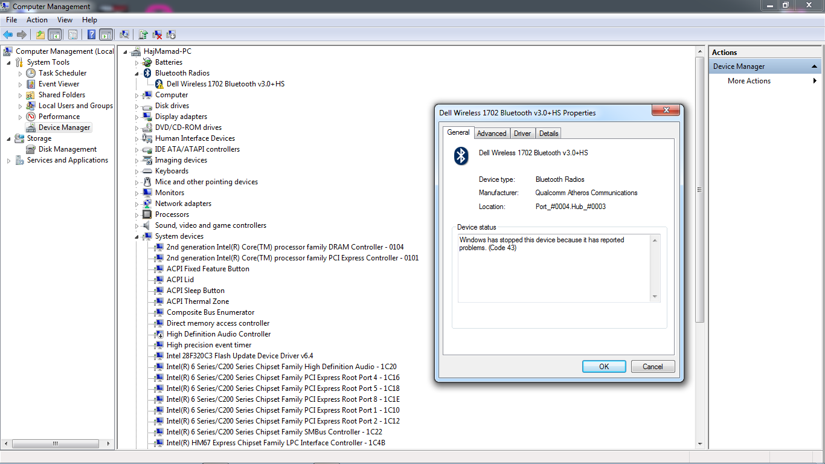
Task: Click Scan for hardware changes icon
Action: (x=124, y=35)
